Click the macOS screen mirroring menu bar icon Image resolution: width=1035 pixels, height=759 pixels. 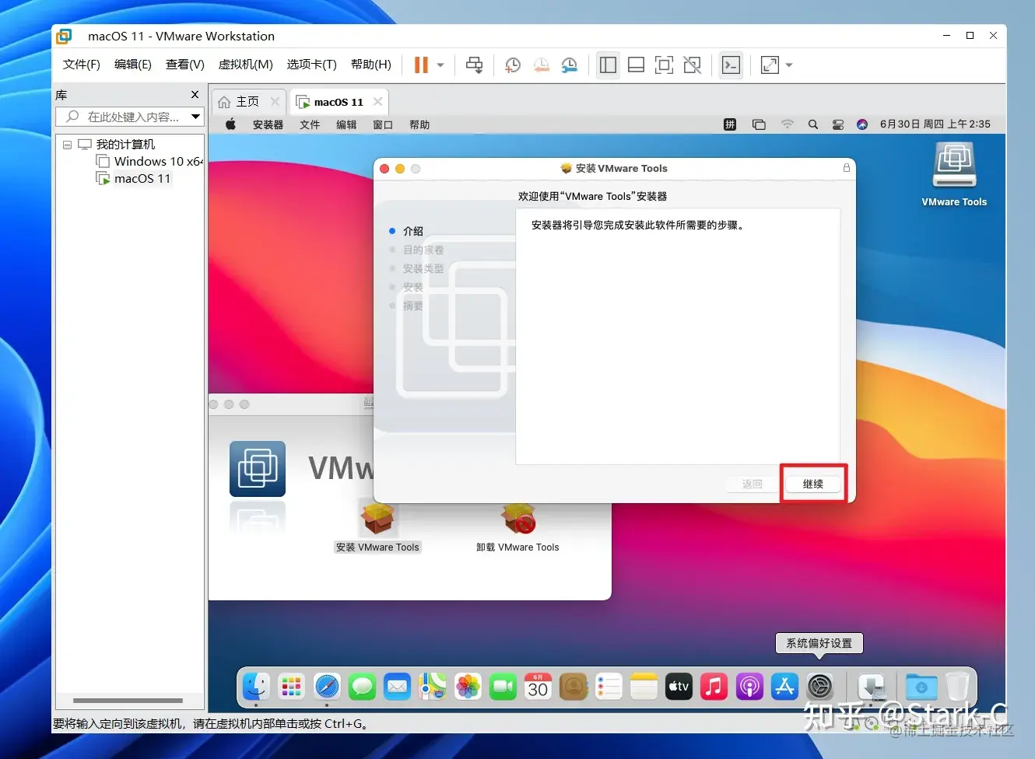tap(759, 124)
